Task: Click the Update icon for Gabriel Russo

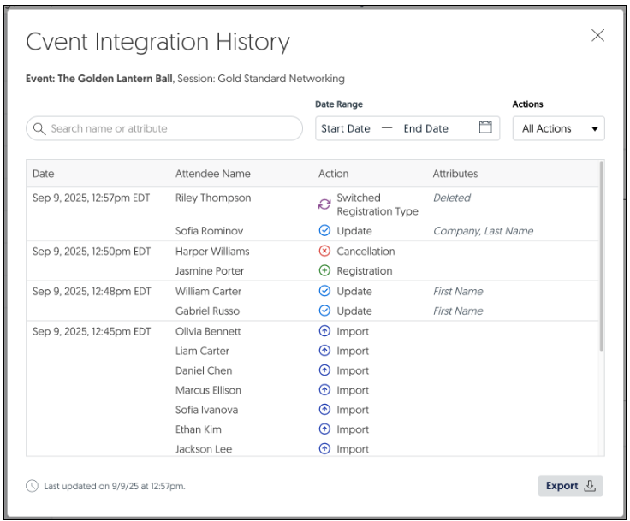Action: click(x=324, y=311)
